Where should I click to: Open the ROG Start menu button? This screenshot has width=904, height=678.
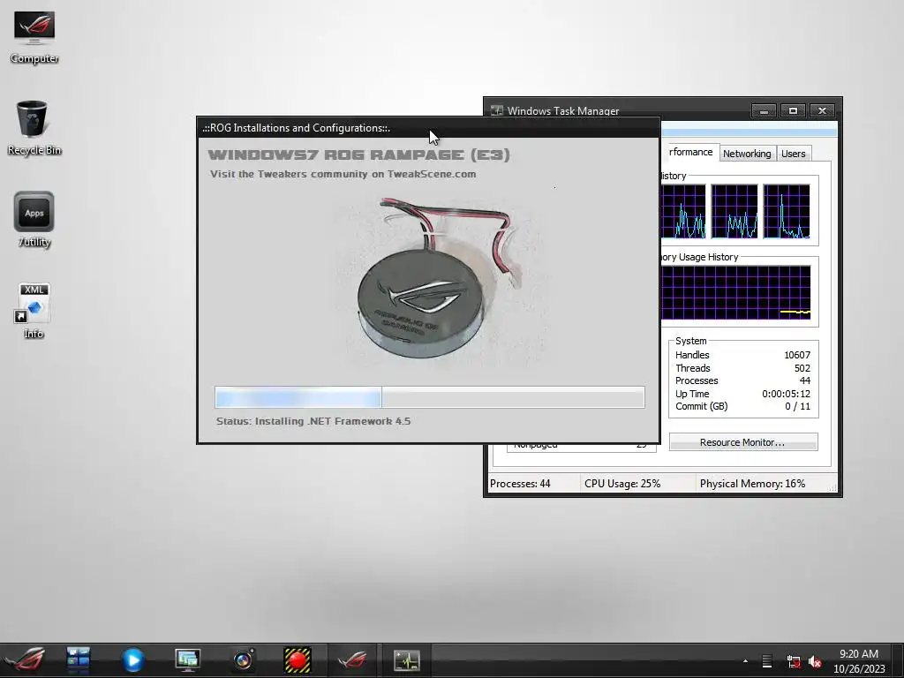point(26,660)
